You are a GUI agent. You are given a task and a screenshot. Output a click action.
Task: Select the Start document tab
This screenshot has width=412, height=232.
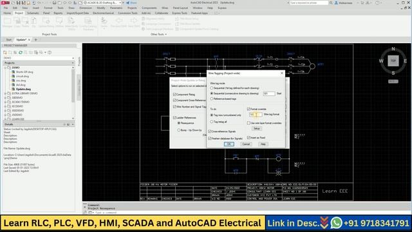(8, 40)
